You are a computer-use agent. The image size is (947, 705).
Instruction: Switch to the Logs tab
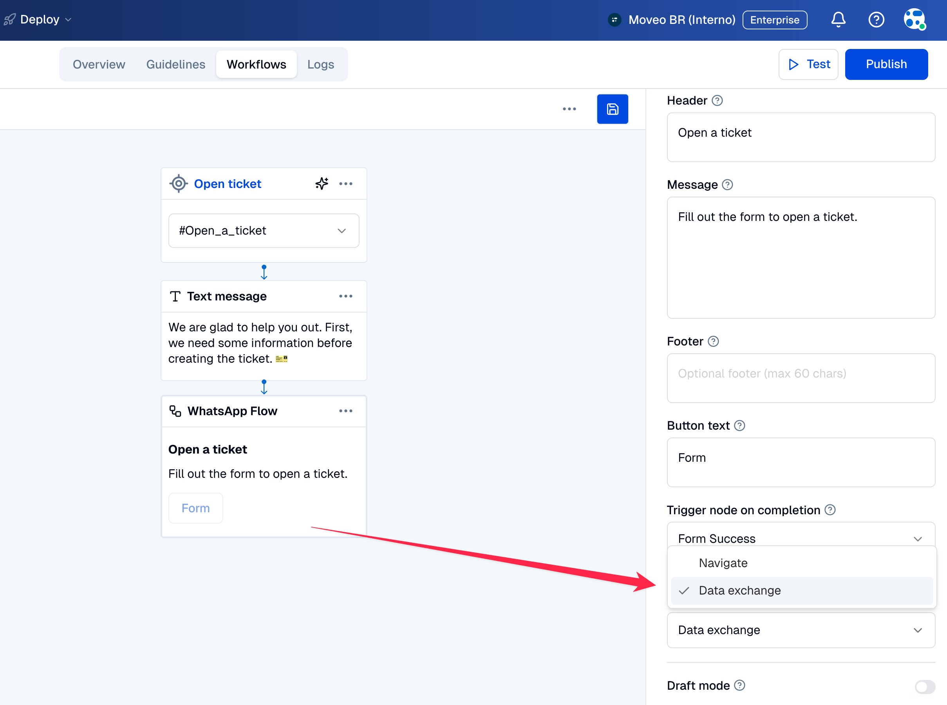pyautogui.click(x=320, y=65)
